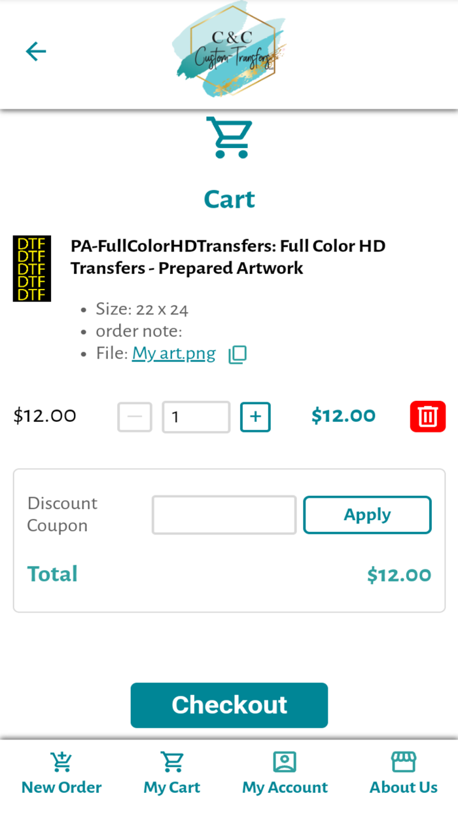Select the Discount Coupon input field
The width and height of the screenshot is (458, 815).
point(224,515)
